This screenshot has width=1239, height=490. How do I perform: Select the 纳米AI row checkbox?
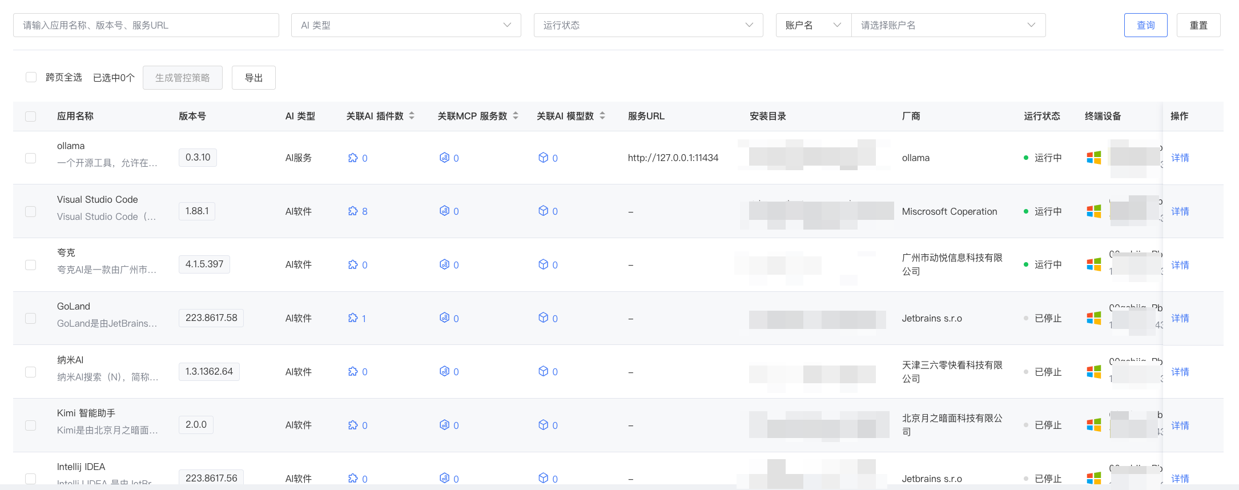pyautogui.click(x=31, y=372)
